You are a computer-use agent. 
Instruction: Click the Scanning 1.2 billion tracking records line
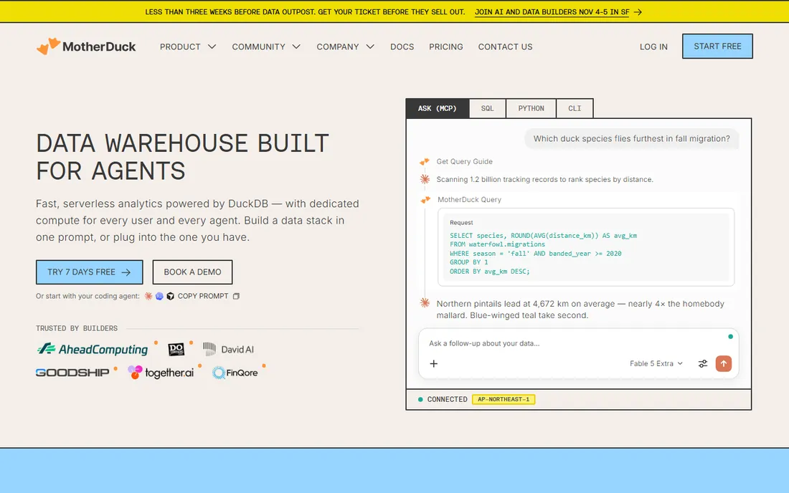click(544, 179)
